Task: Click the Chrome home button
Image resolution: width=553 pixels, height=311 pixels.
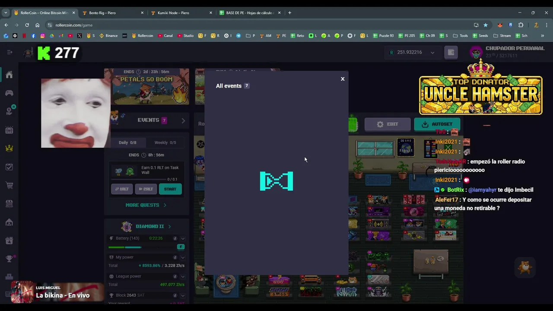Action: tap(37, 25)
